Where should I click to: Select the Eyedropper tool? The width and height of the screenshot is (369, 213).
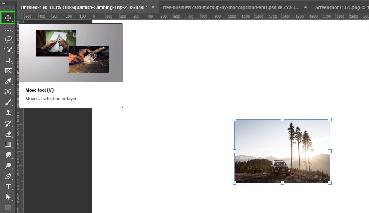[x=8, y=81]
